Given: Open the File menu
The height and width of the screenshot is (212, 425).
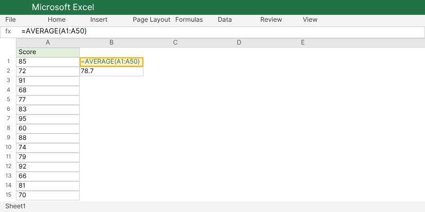Looking at the screenshot, I should click(x=11, y=20).
